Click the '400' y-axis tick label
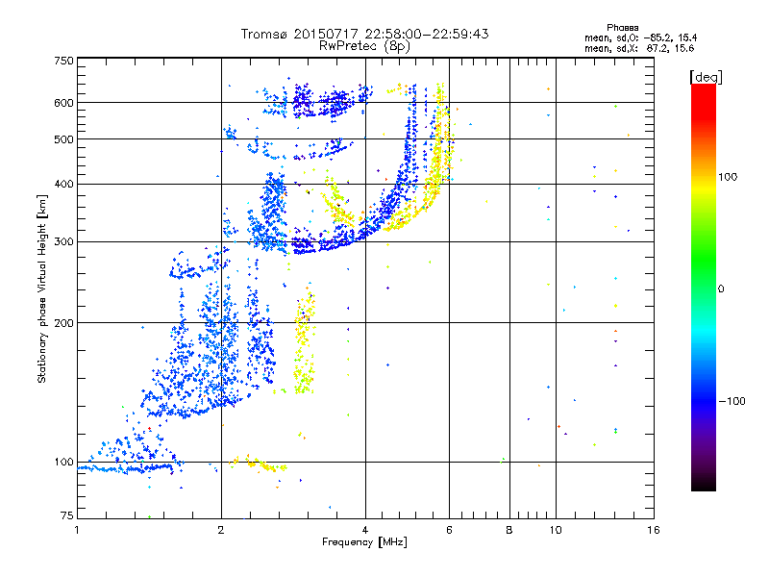The image size is (769, 577). 63,184
